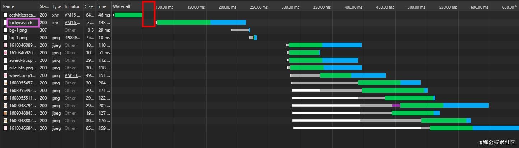Screen dimensions: 519x148
Task: Select the lucky:search request row name
Action: pos(21,23)
